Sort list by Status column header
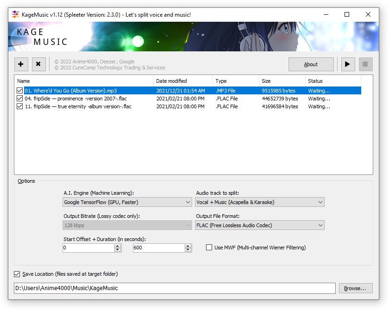Viewport: 389px width, 310px height. click(333, 81)
